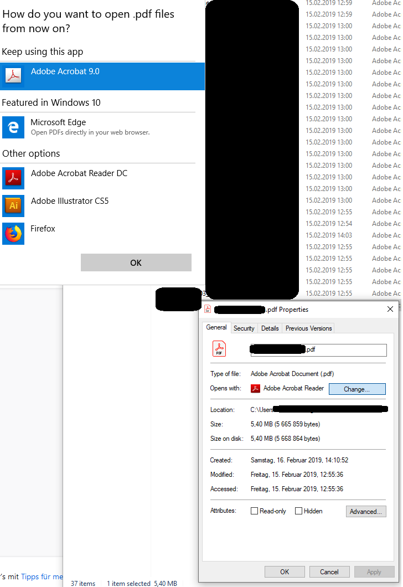Click Accessed value next to 'Accessed:' label

tap(297, 489)
